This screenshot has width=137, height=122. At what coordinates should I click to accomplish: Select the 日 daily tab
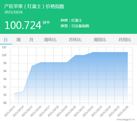pyautogui.click(x=6, y=40)
